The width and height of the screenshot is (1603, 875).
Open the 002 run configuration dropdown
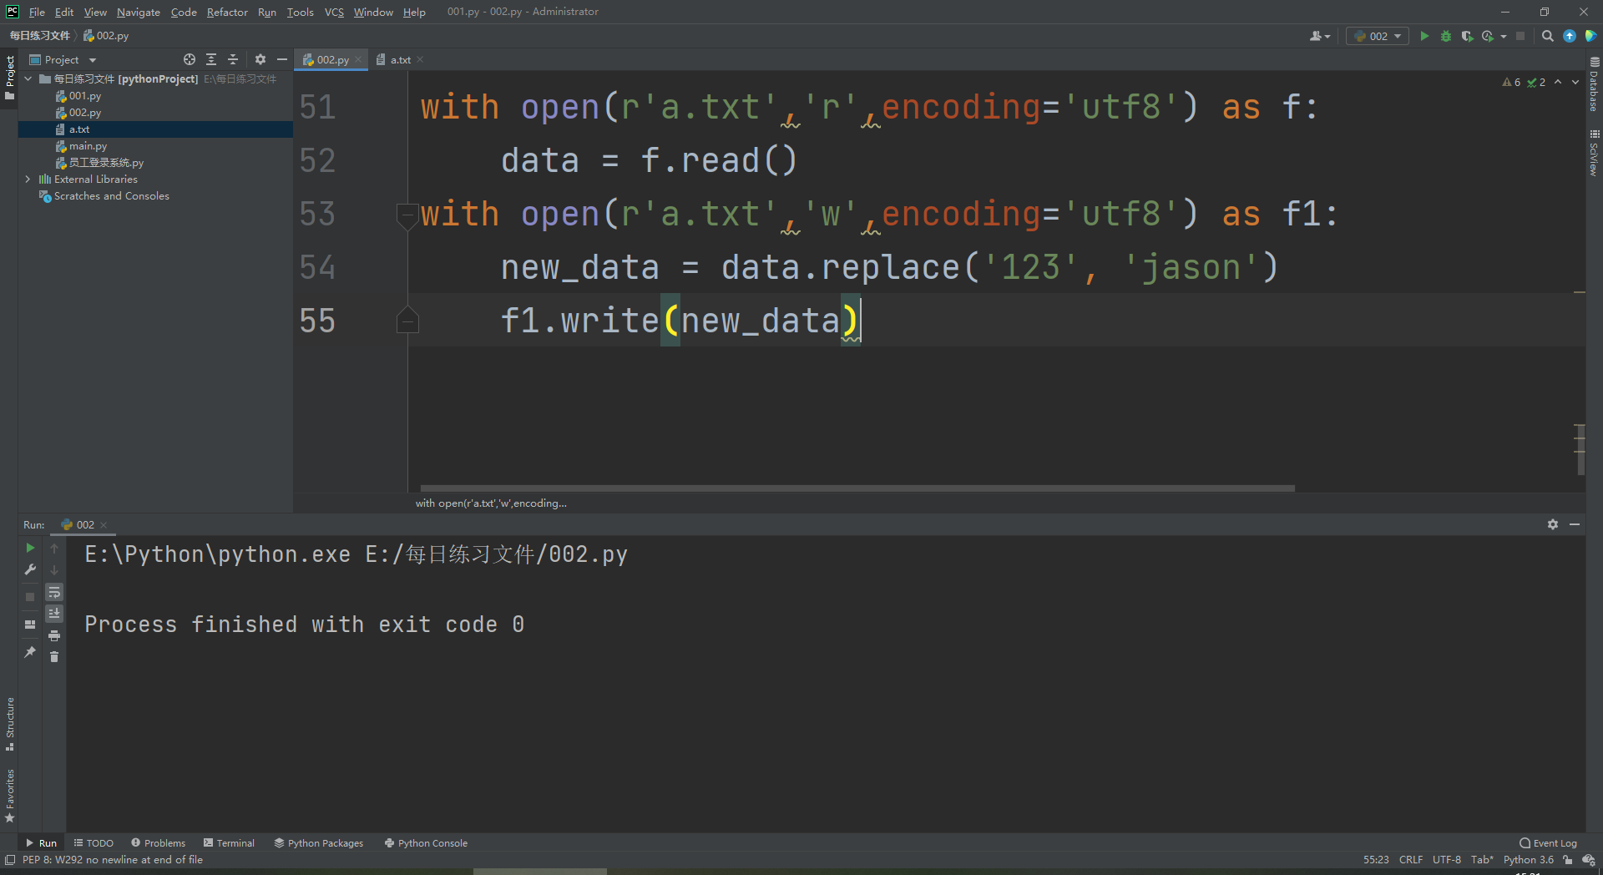click(x=1378, y=36)
